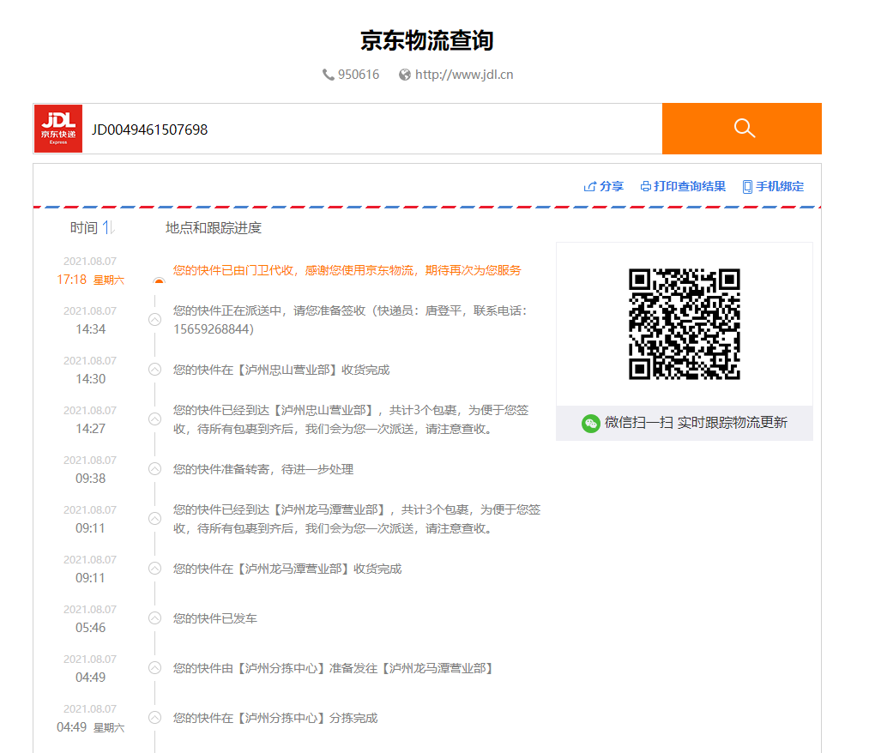Click the timeline marker beside 龙马潭营业部 收货完成
Viewport: 869px width, 753px height.
tap(154, 569)
